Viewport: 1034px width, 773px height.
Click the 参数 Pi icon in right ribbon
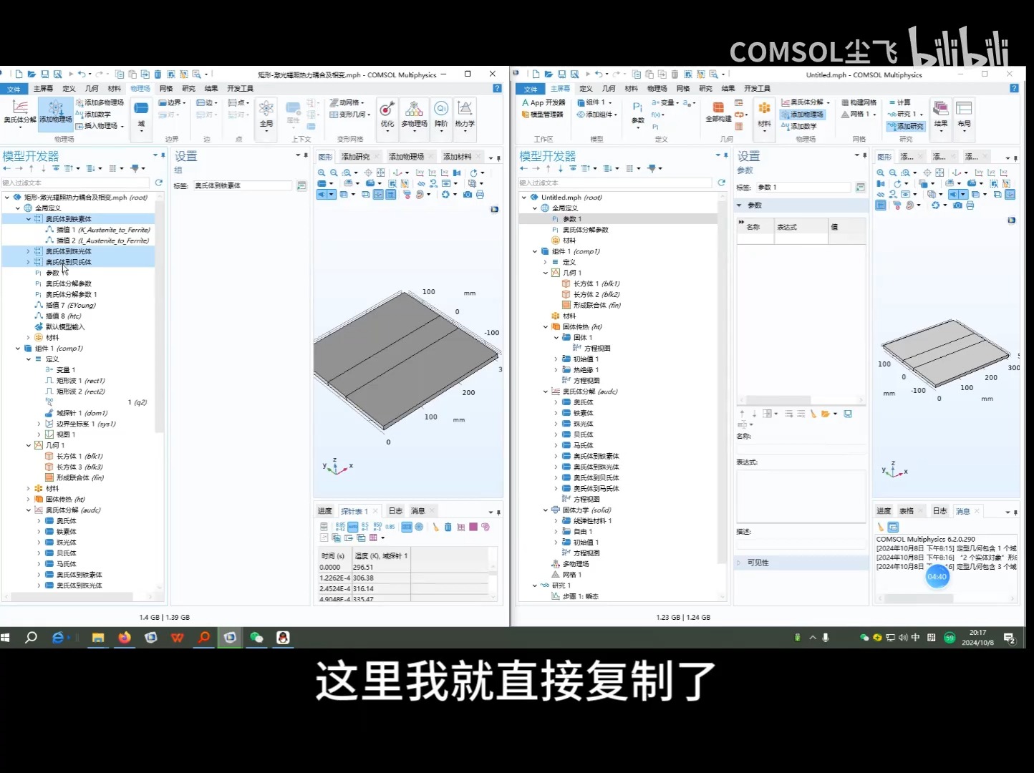click(x=637, y=107)
